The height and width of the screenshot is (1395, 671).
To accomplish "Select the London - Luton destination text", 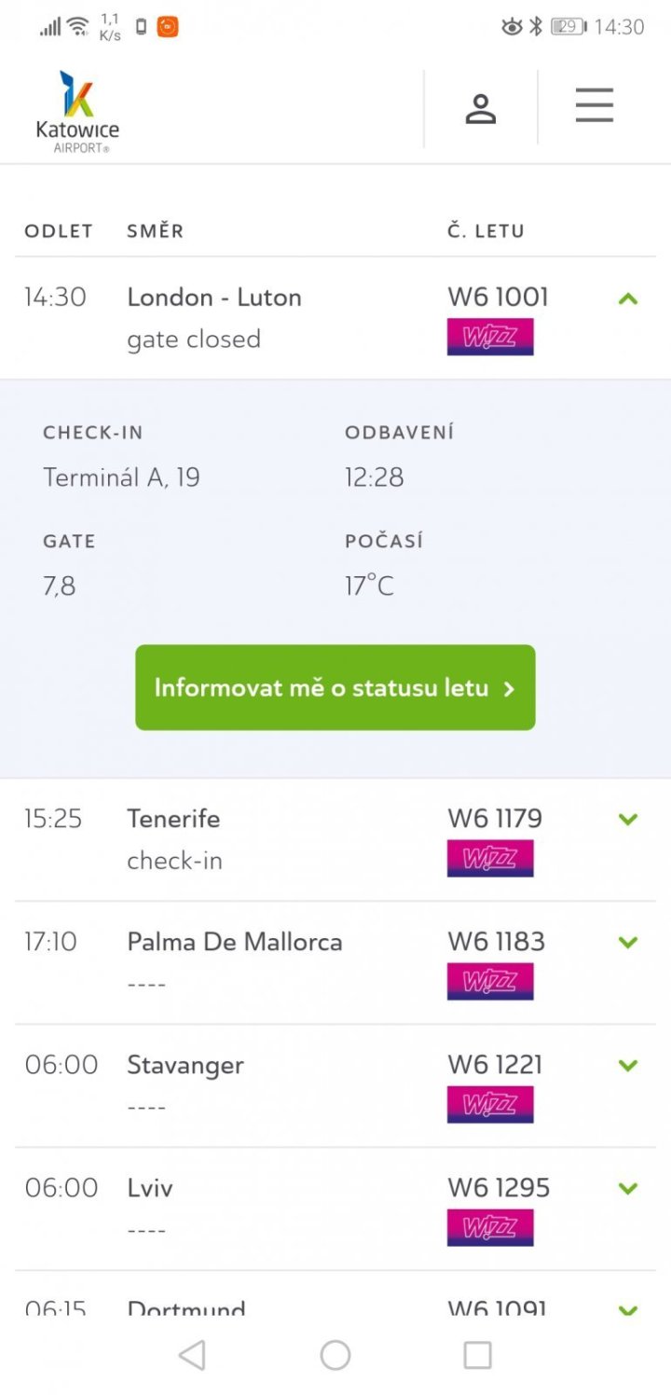I will pyautogui.click(x=214, y=297).
